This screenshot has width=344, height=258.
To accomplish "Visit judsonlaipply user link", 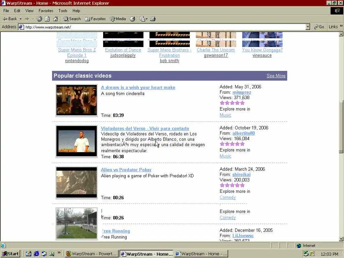I will [123, 55].
